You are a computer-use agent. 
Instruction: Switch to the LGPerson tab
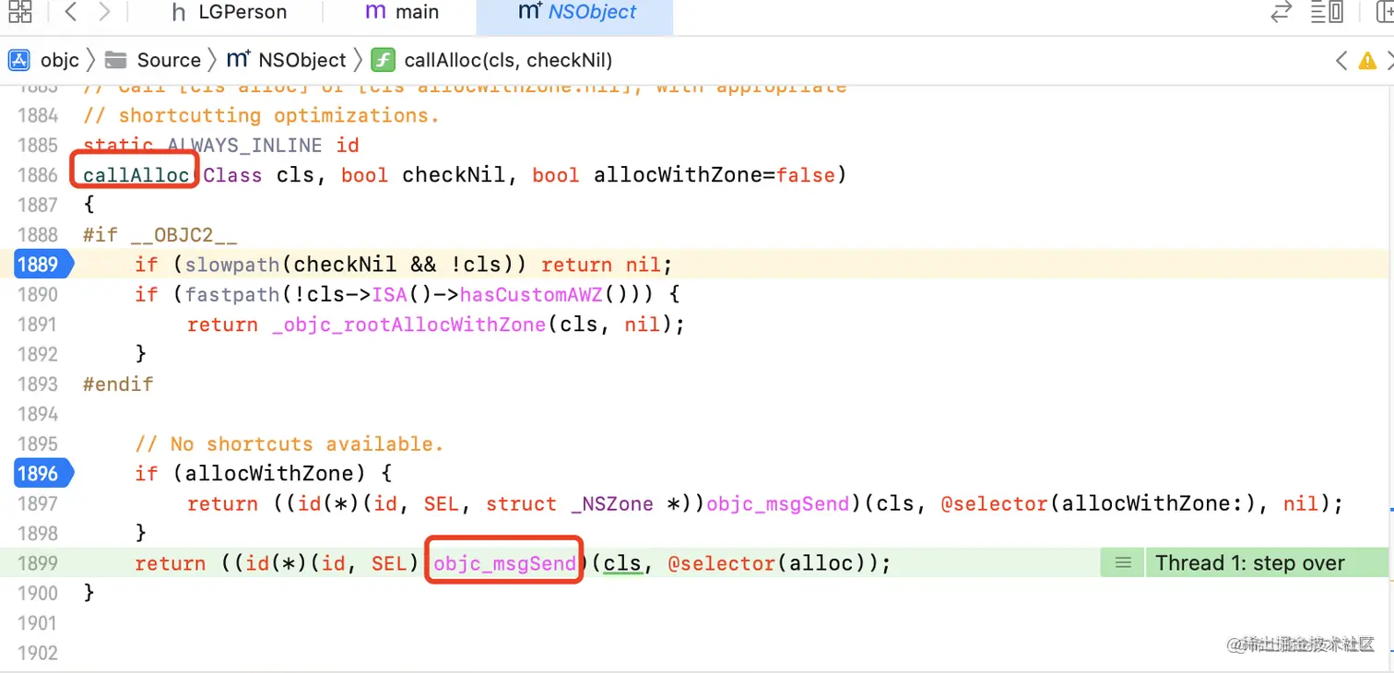[x=230, y=12]
